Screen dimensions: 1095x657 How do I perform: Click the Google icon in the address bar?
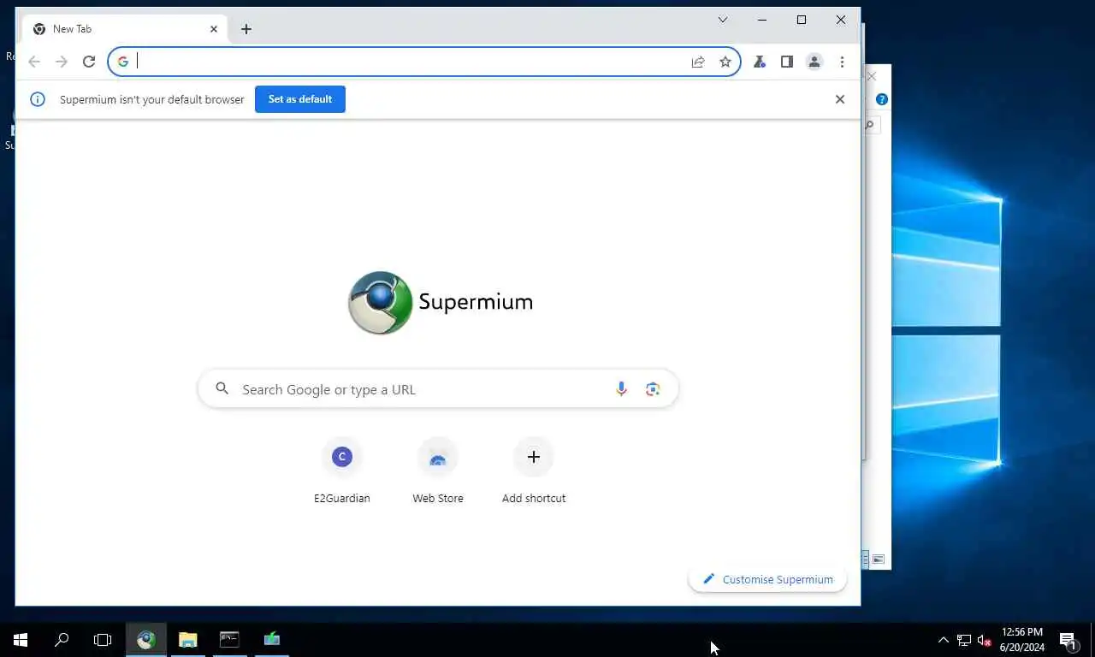123,62
